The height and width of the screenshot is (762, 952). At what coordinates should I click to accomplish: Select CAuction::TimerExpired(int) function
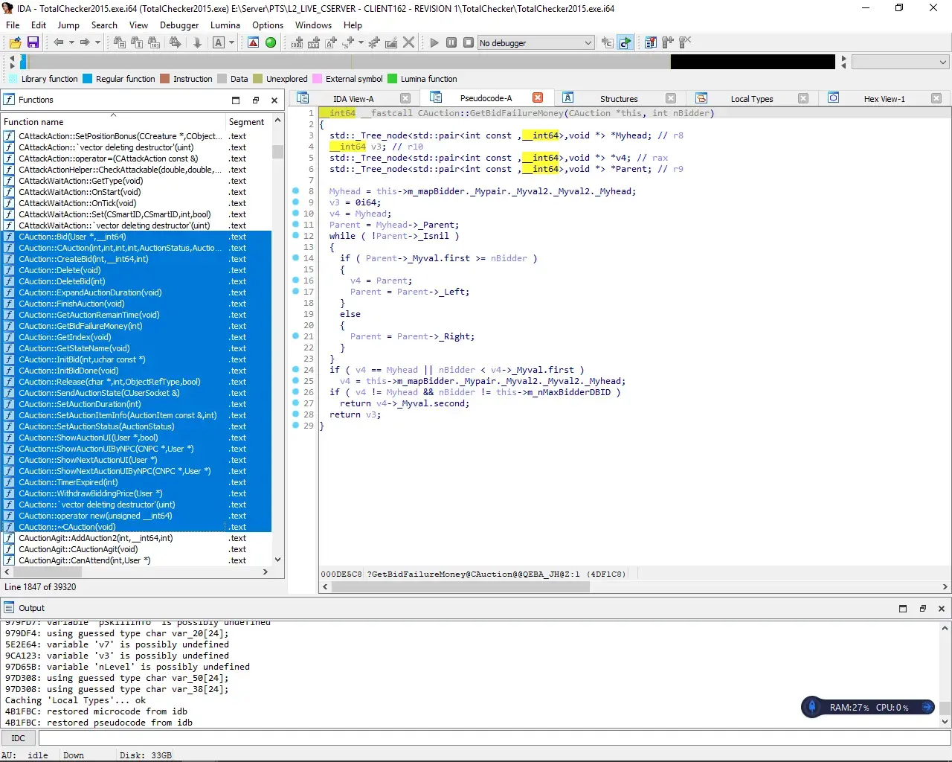click(136, 482)
